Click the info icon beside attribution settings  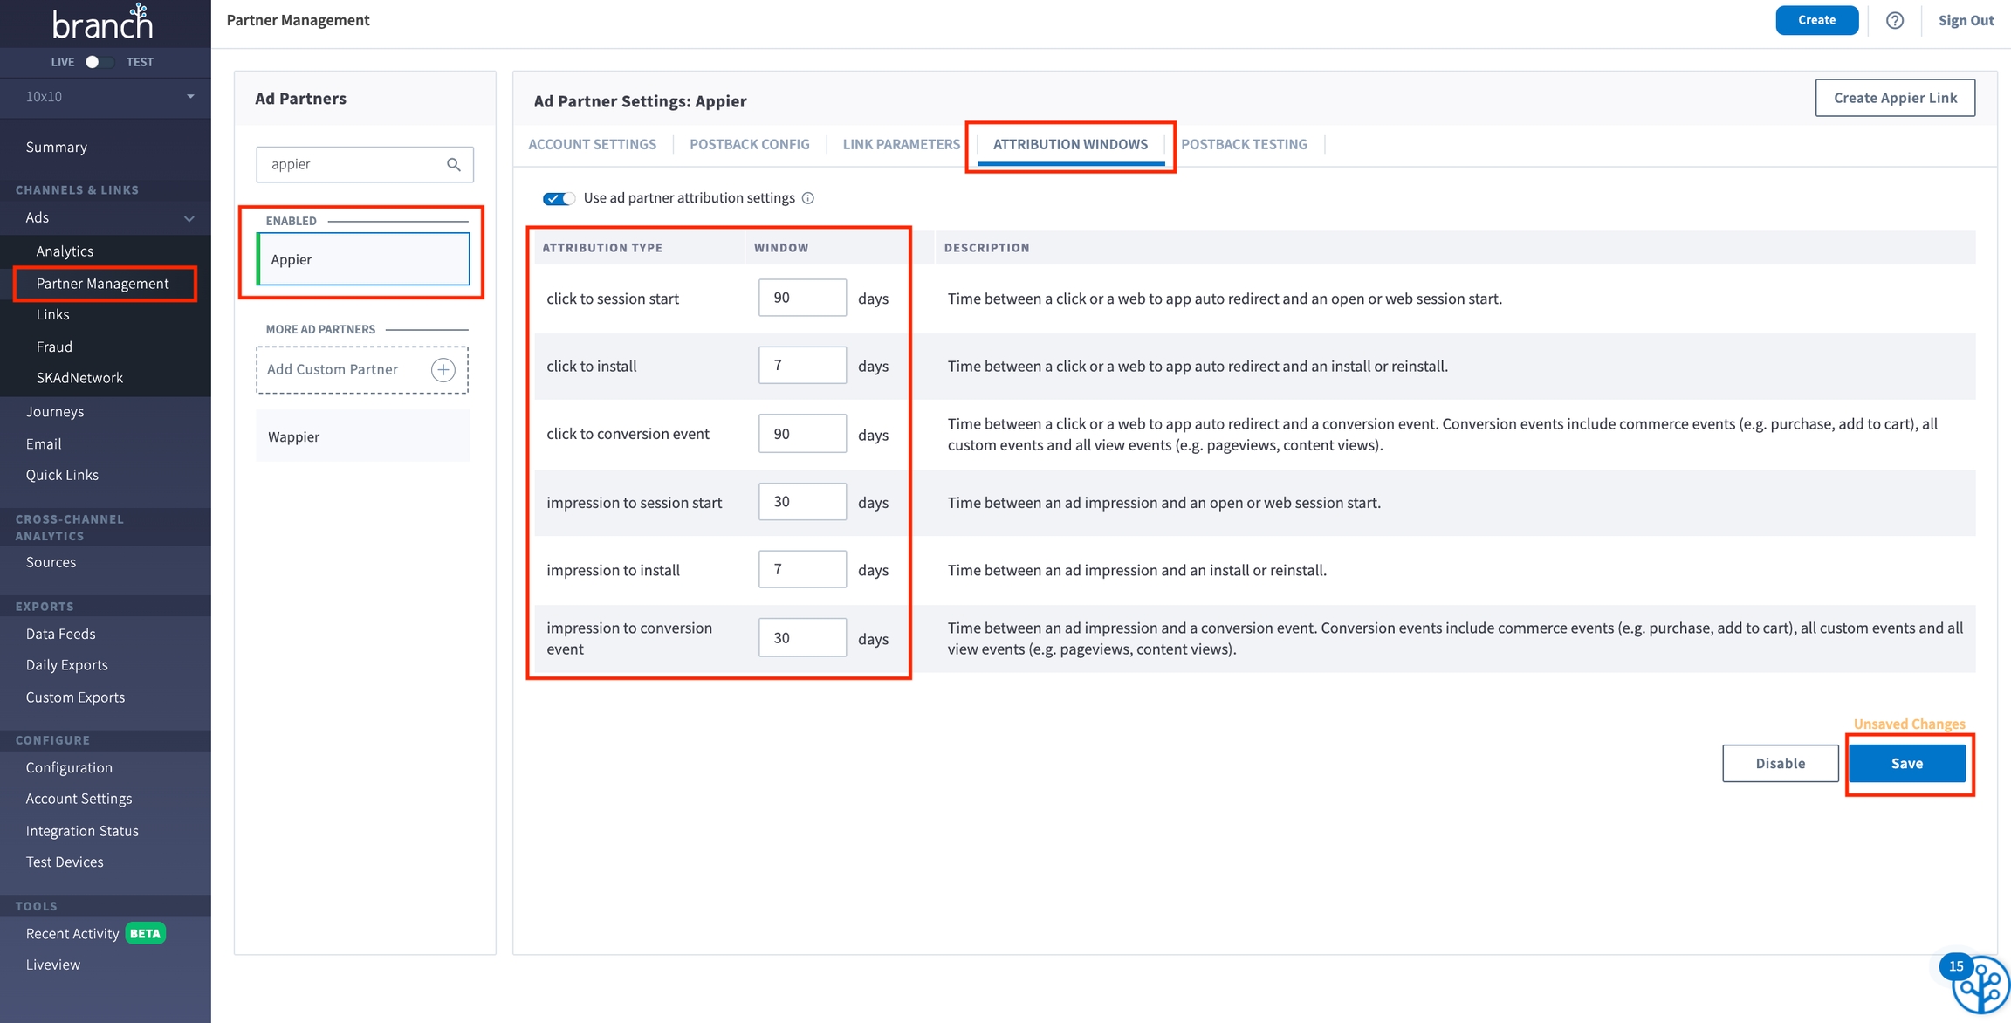click(808, 198)
